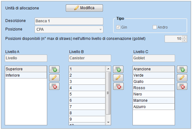Edit selected Livello A entry with pencil icon

click(x=54, y=78)
